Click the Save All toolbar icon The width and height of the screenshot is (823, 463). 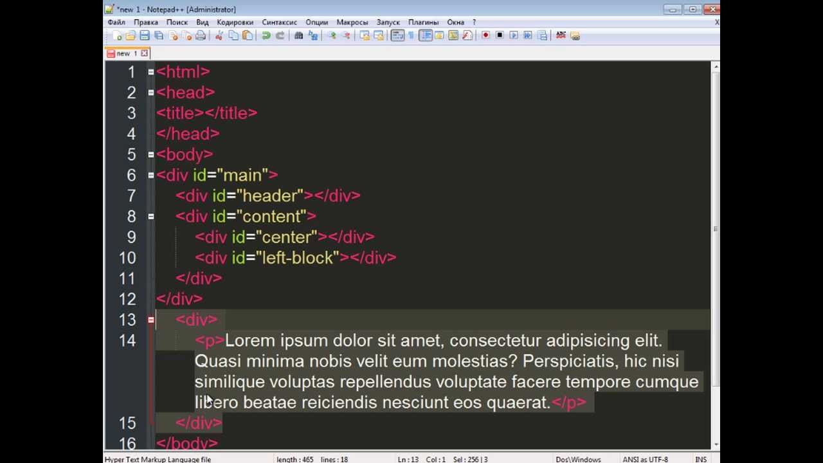tap(159, 35)
